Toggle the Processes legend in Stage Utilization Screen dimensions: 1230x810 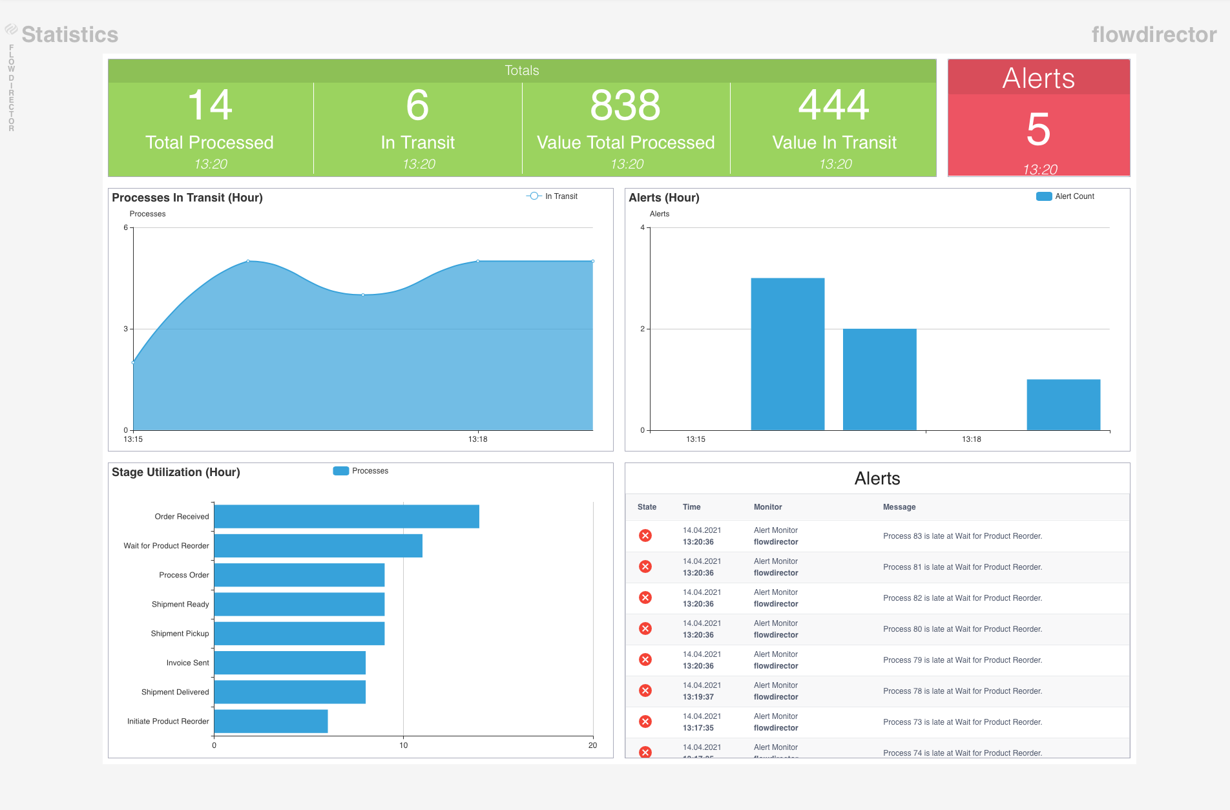(x=361, y=471)
